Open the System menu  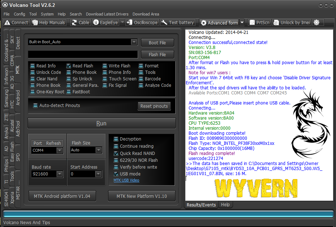[47, 14]
